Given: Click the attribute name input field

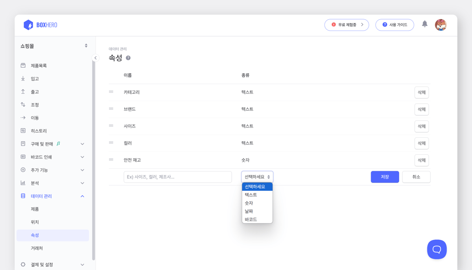Looking at the screenshot, I should coord(177,177).
